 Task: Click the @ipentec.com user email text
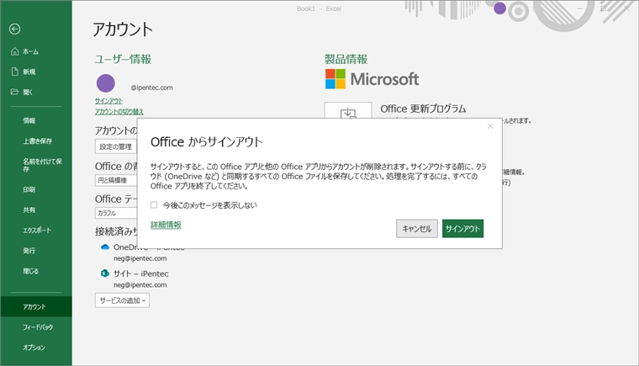(x=151, y=88)
